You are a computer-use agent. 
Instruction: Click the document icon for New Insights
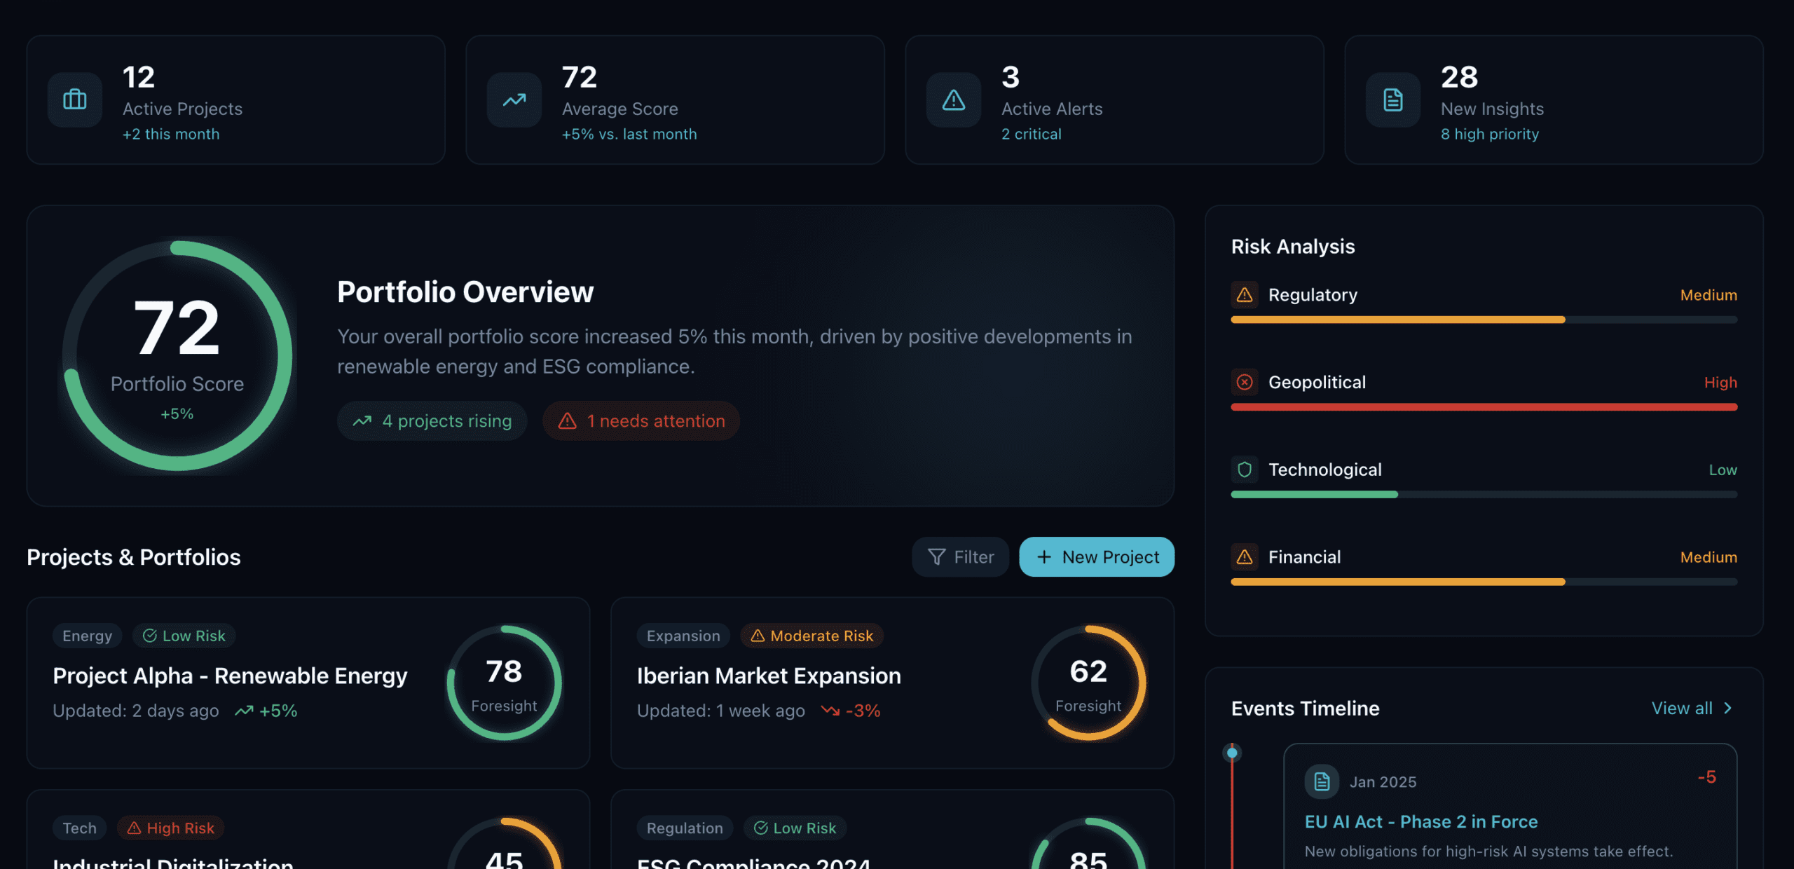pos(1393,100)
